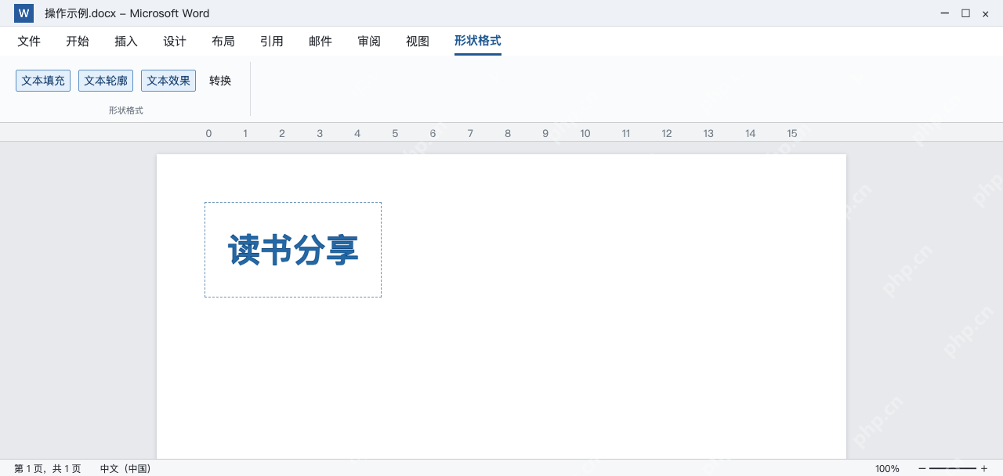Go to the 审阅 tab

369,41
